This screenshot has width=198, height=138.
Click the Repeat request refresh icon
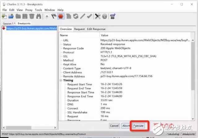75,16
